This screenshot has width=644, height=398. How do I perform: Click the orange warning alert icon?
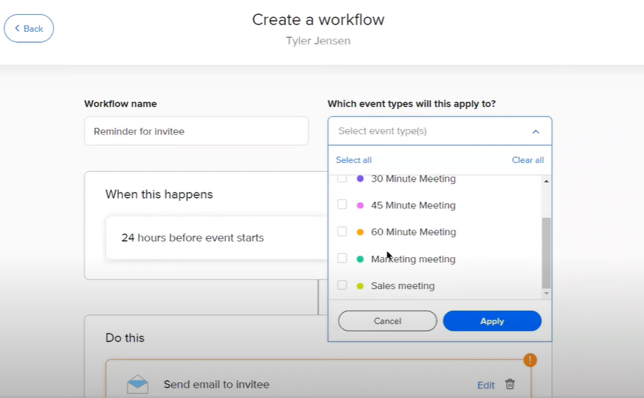[530, 360]
